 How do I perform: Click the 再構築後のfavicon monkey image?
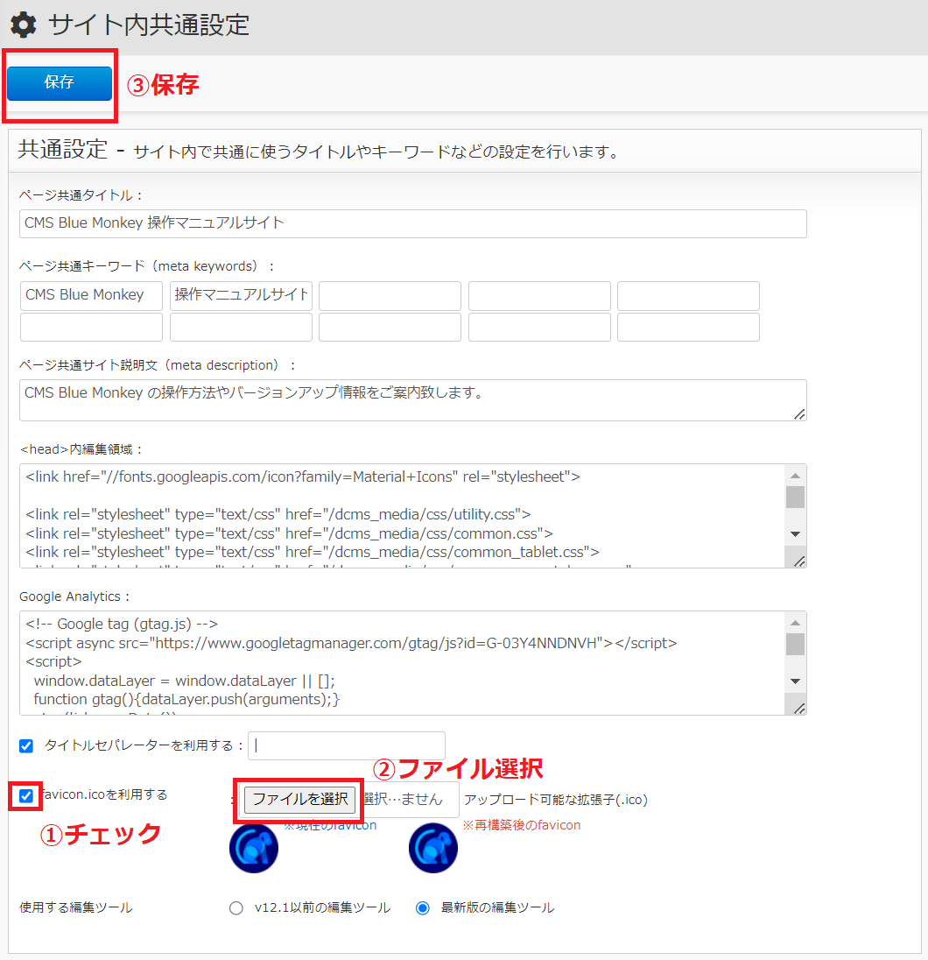tap(433, 848)
